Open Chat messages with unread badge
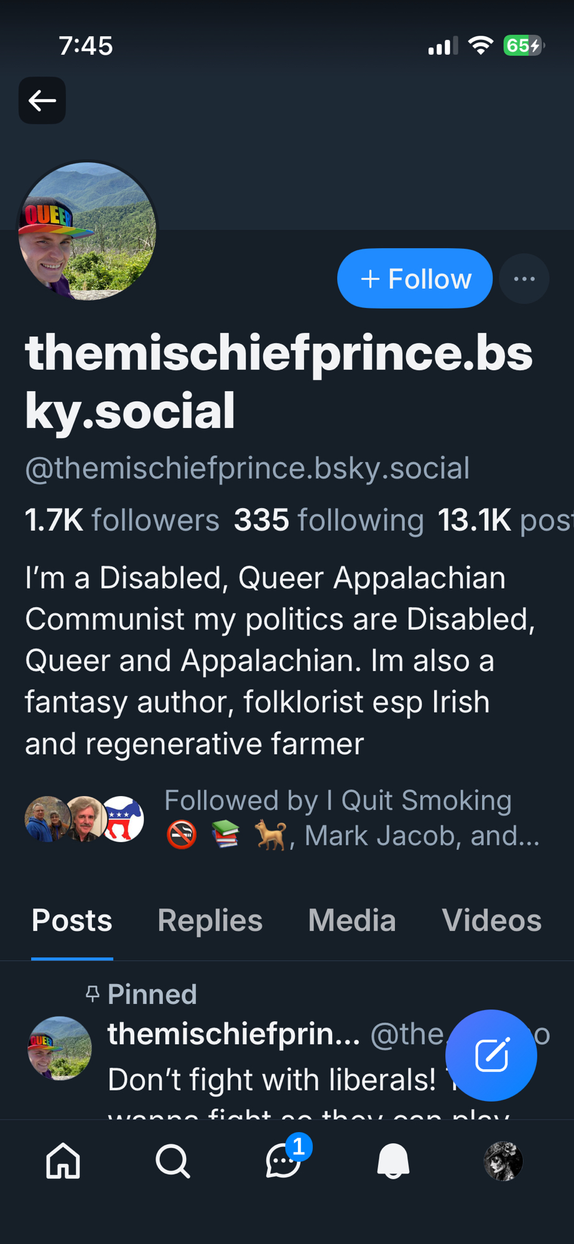This screenshot has height=1244, width=574. tap(284, 1161)
